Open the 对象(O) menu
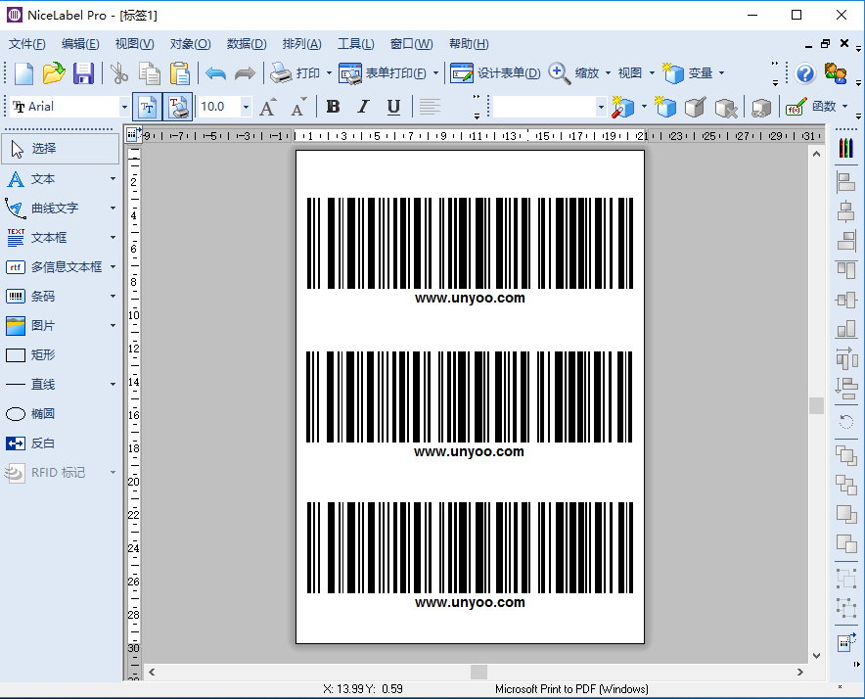This screenshot has height=699, width=865. pyautogui.click(x=191, y=44)
